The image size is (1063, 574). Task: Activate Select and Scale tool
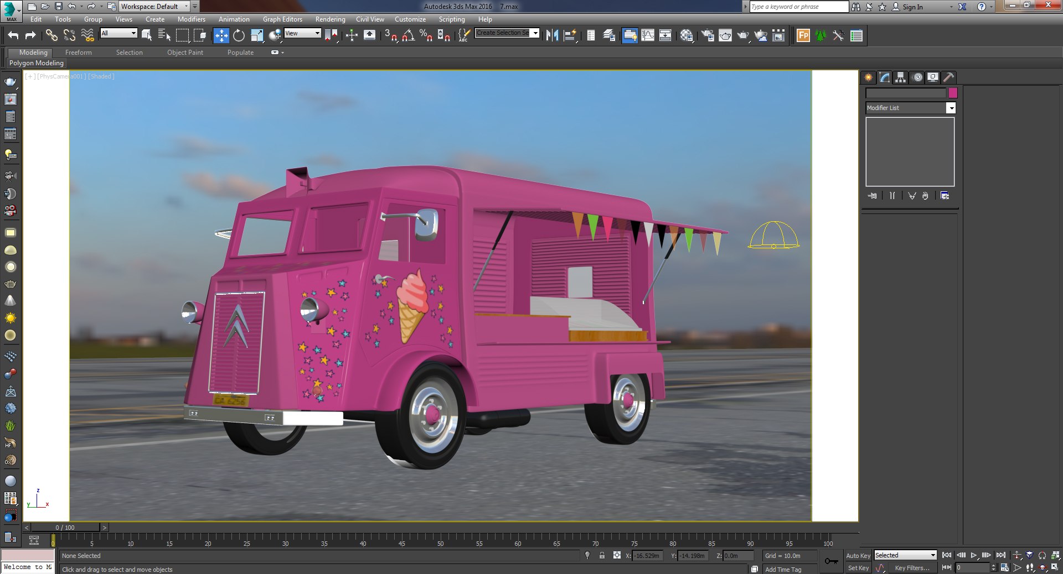(257, 35)
